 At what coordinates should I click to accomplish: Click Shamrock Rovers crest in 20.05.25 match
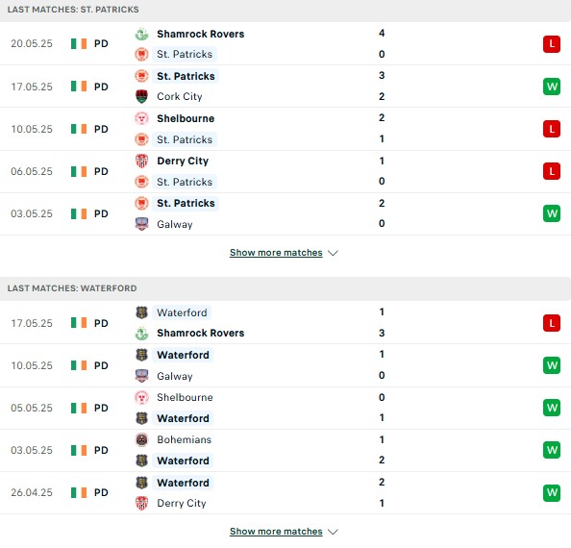[141, 35]
